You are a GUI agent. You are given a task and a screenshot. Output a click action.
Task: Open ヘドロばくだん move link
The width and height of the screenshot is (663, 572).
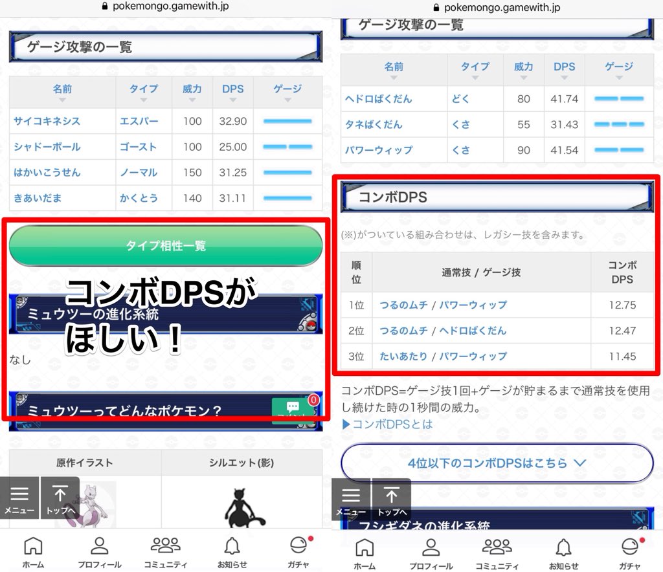pyautogui.click(x=378, y=99)
